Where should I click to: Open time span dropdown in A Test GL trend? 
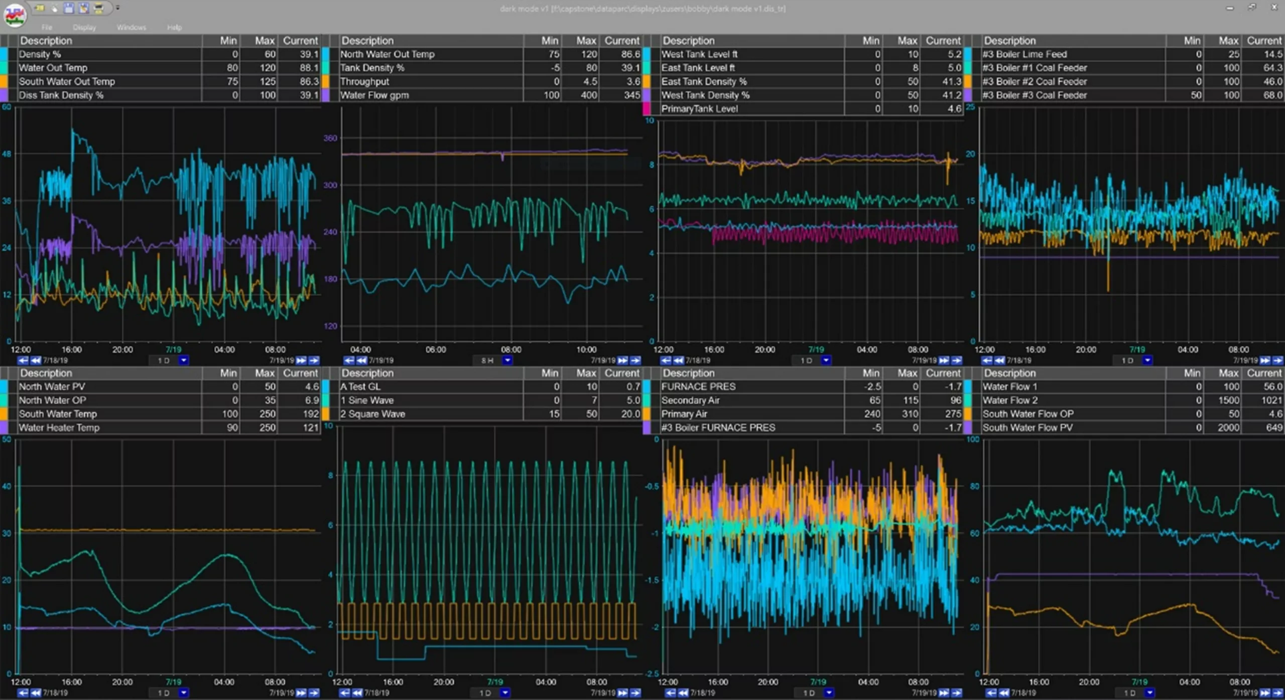pyautogui.click(x=505, y=693)
